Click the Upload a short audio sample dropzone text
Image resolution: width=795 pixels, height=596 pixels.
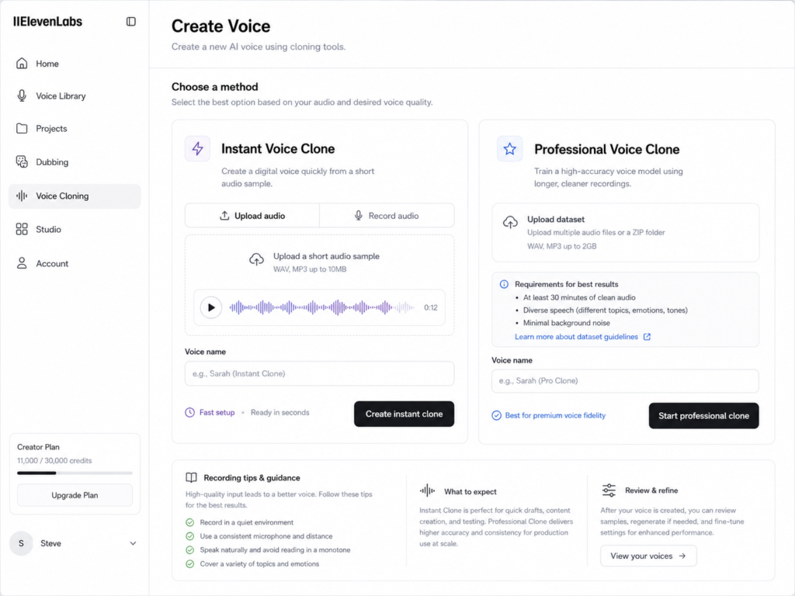(x=326, y=256)
